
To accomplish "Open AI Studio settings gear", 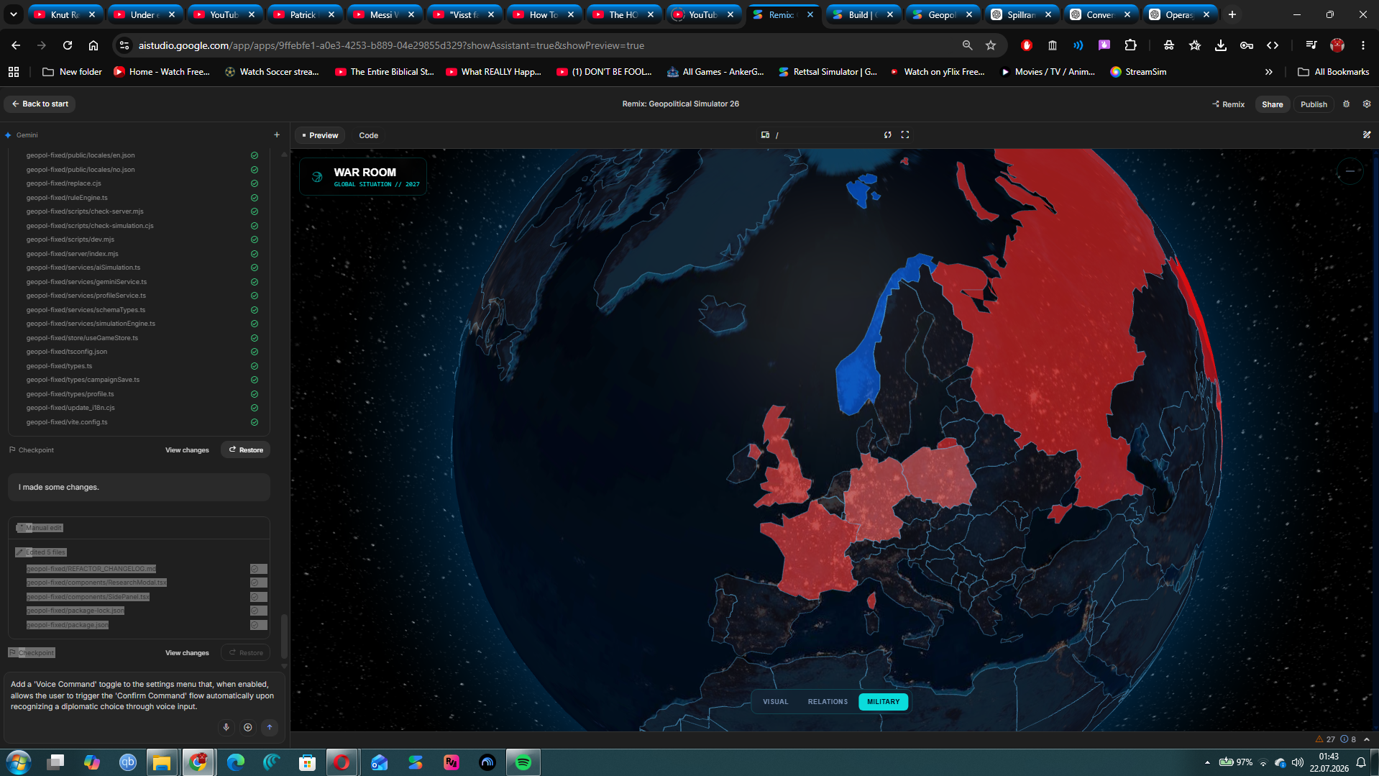I will 1367,104.
